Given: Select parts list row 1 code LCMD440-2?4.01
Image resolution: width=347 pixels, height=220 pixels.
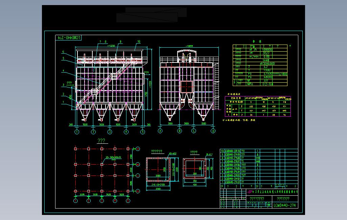Looking at the screenshot, I should click(233, 182).
